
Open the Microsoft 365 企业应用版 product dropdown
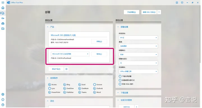70,54
